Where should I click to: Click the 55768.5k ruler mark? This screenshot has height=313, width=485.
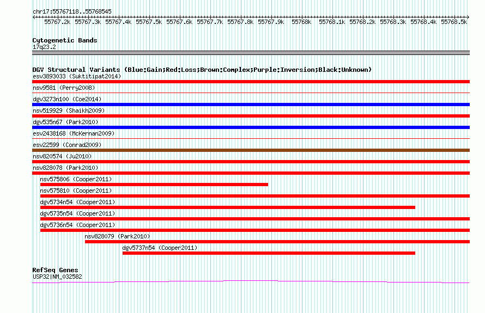coord(454,22)
